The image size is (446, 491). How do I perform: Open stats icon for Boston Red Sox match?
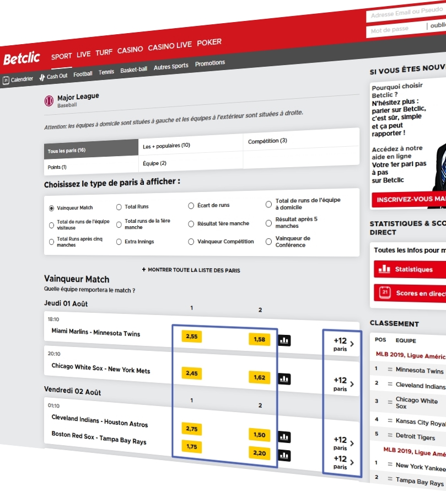pos(284,456)
